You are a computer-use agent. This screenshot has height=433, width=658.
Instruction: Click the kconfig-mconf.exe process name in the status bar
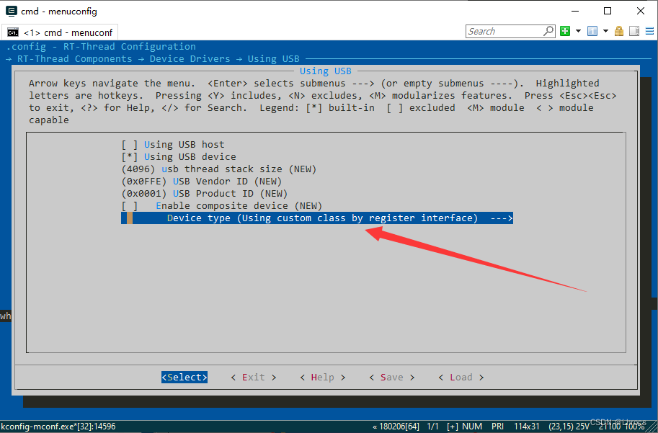click(58, 427)
